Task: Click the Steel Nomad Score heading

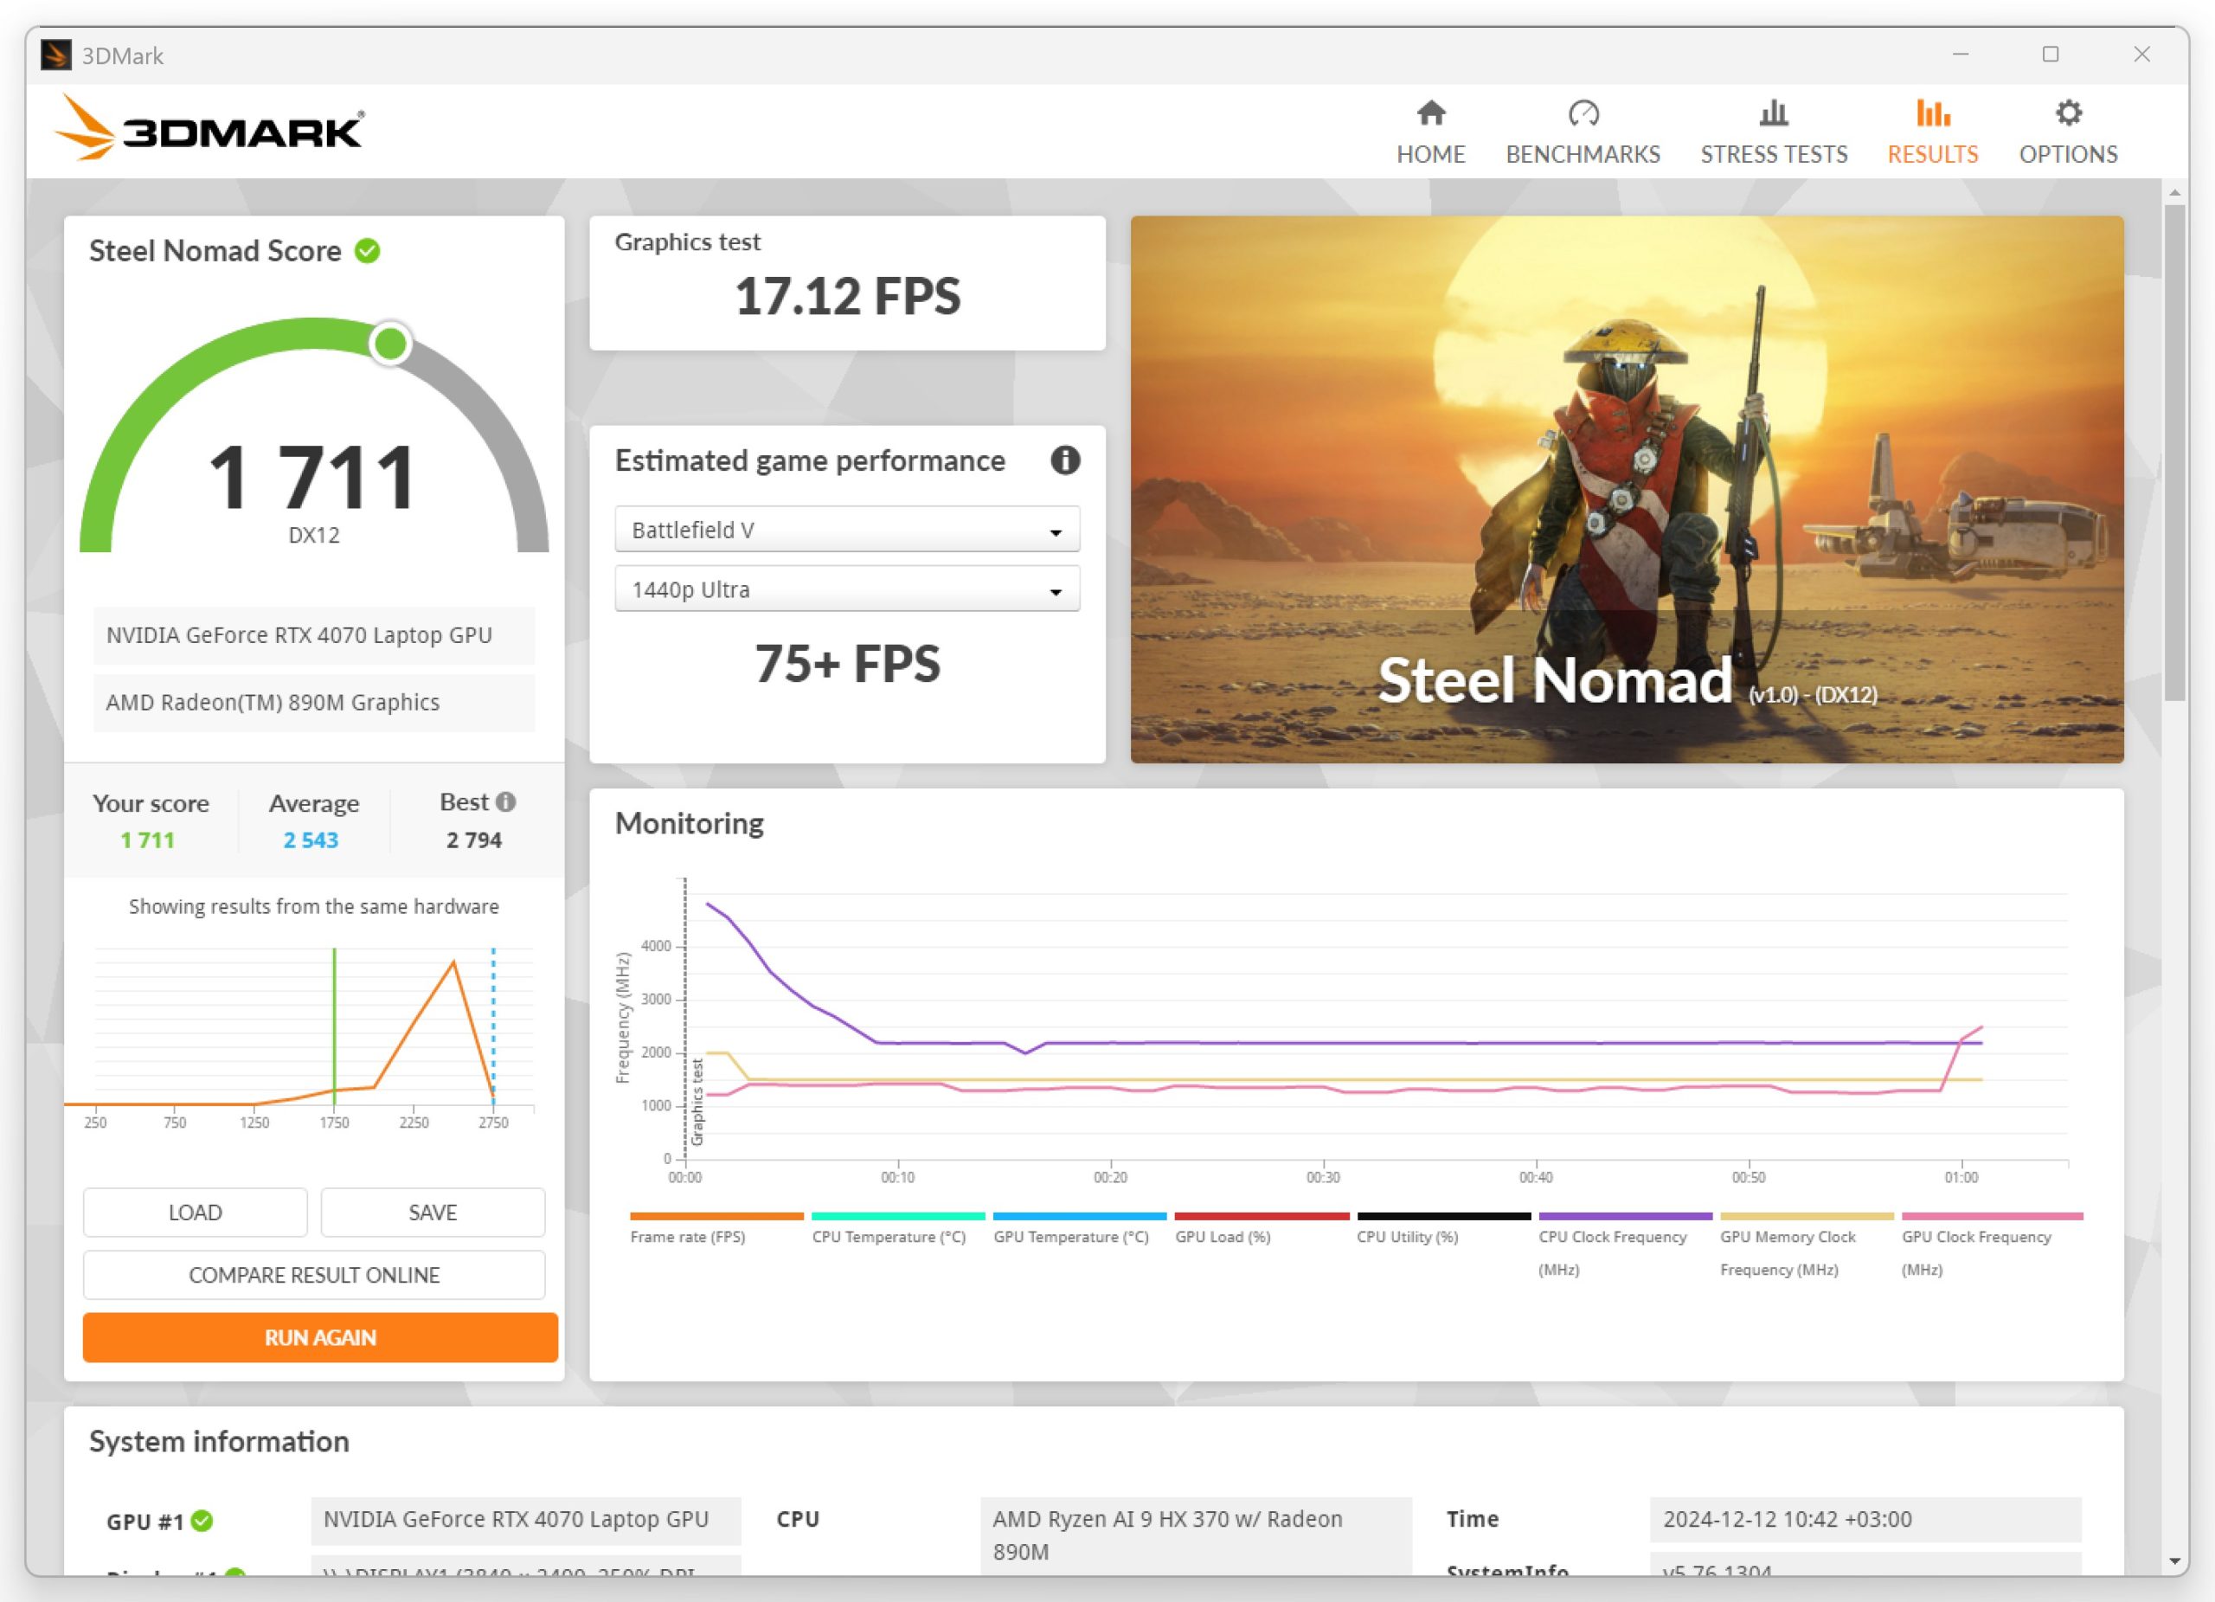Action: 215,251
